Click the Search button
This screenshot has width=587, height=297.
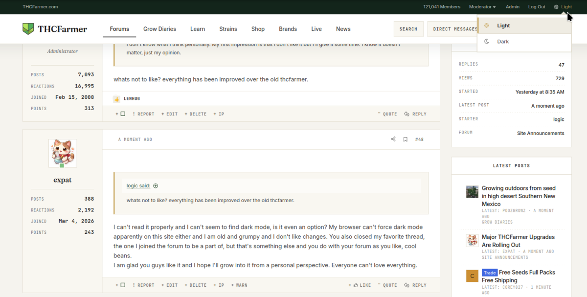[408, 29]
